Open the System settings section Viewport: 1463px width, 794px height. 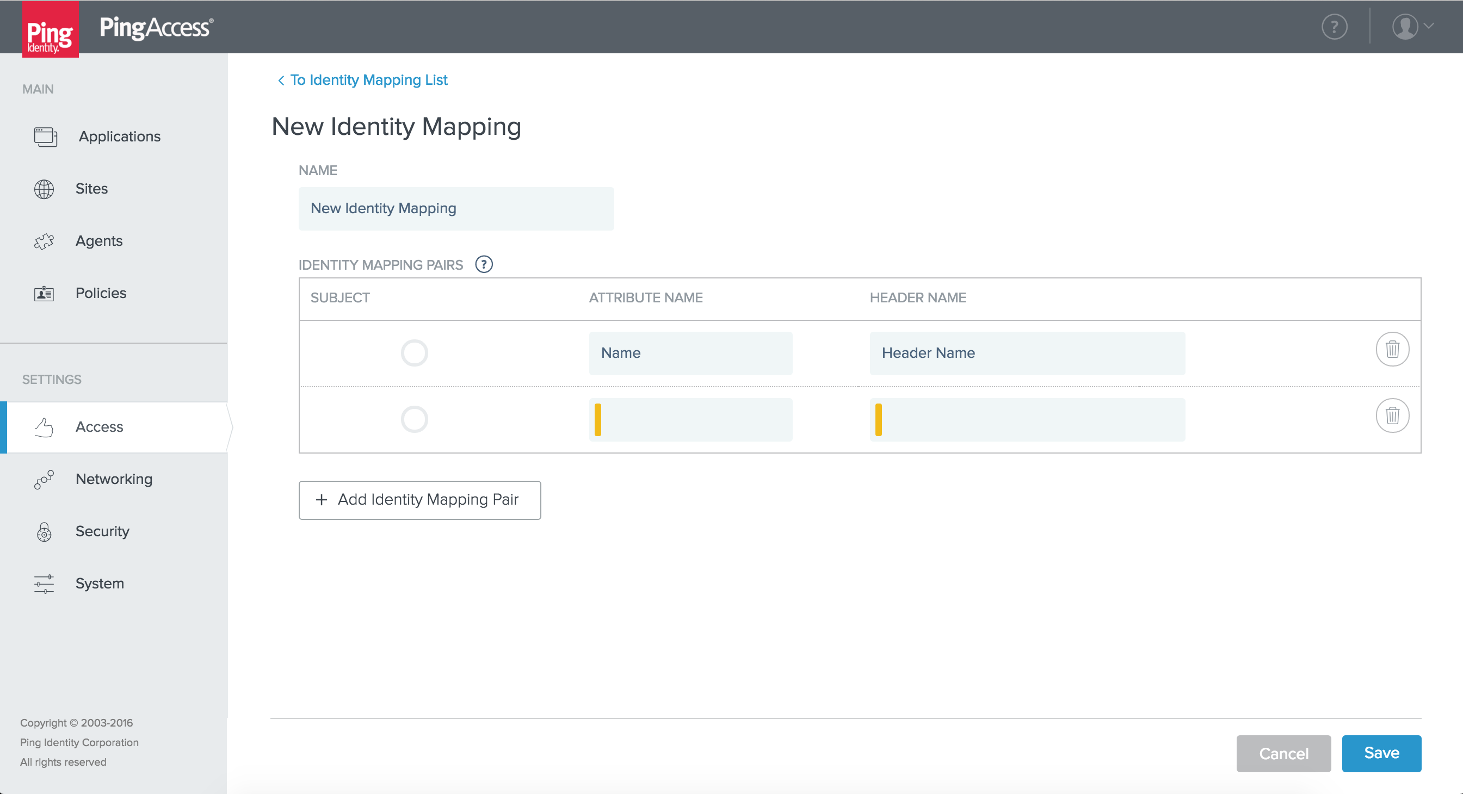click(100, 584)
